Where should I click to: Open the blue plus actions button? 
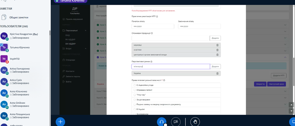point(60,122)
